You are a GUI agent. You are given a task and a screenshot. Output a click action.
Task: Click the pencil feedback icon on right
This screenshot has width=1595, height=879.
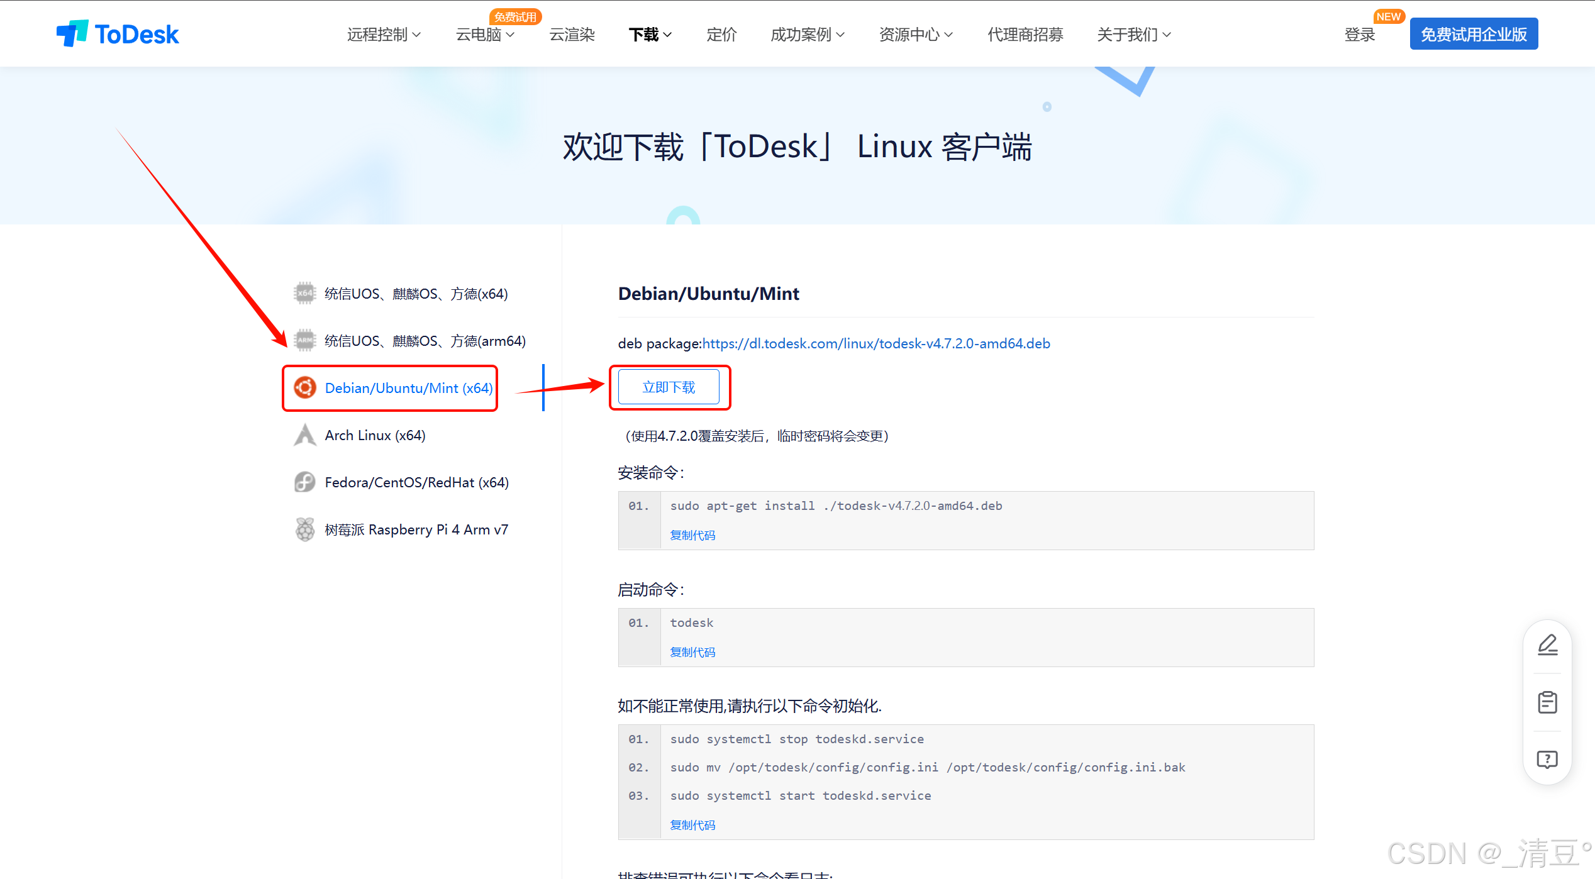pyautogui.click(x=1547, y=645)
